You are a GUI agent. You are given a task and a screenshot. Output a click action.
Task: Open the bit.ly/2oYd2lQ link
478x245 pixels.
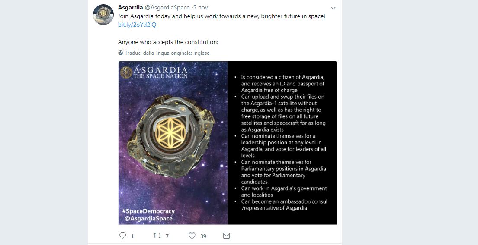click(137, 25)
